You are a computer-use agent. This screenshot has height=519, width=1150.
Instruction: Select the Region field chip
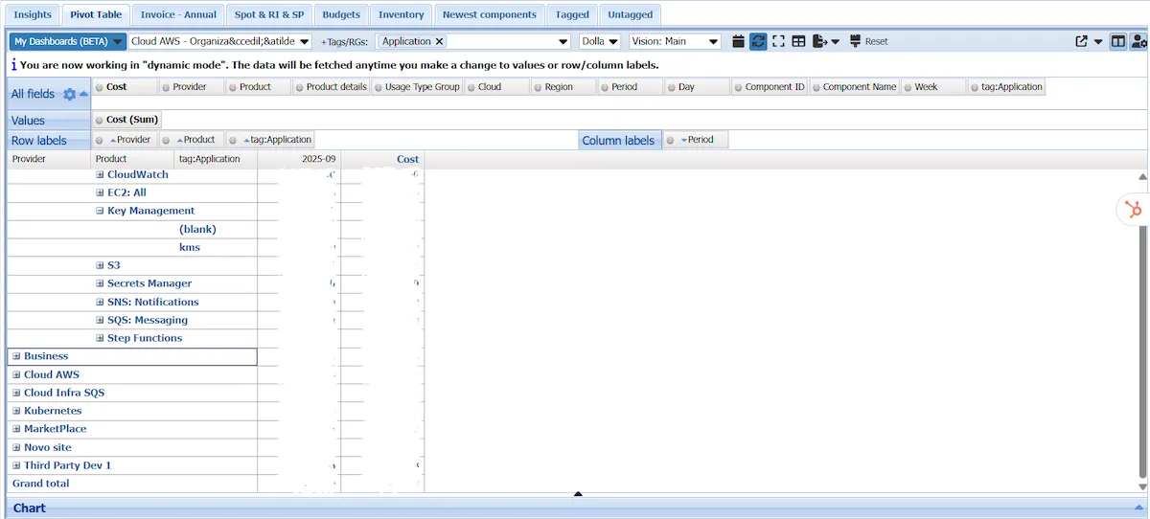tap(564, 86)
